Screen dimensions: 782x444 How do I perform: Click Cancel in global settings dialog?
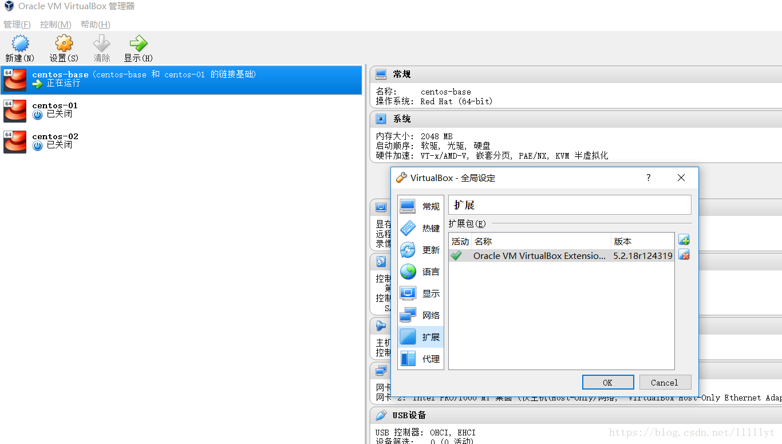(664, 382)
